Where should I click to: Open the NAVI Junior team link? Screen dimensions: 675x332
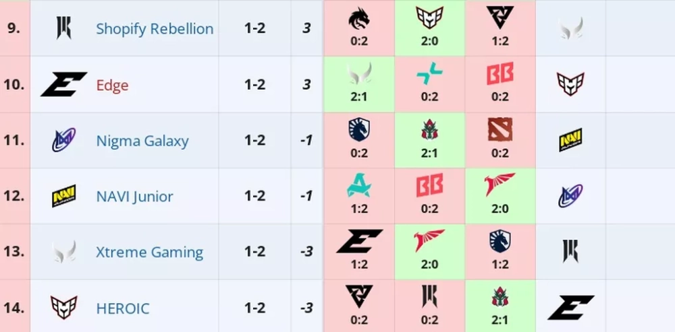pos(135,197)
